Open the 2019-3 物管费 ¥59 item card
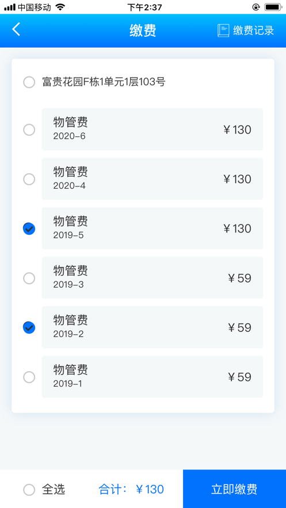 point(152,278)
